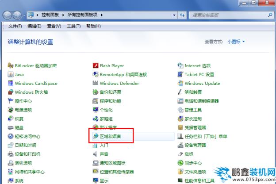
Task: Open the 程序和功能 icon
Action: tap(96, 101)
